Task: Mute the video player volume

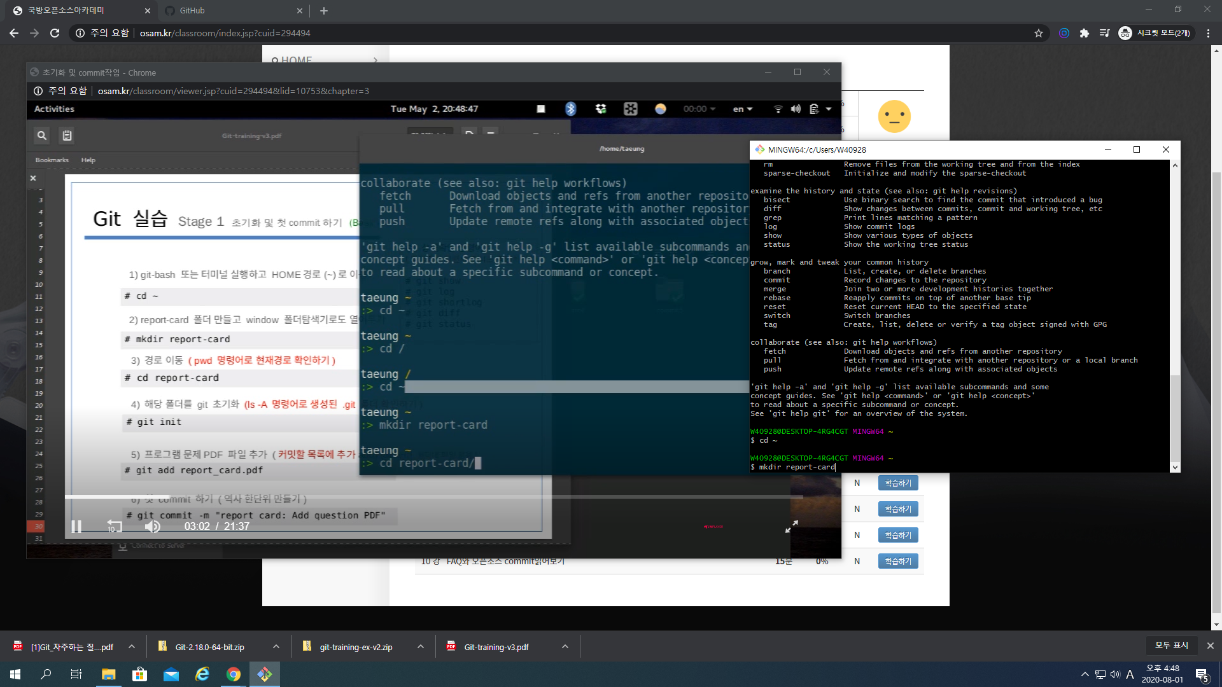Action: tap(152, 527)
